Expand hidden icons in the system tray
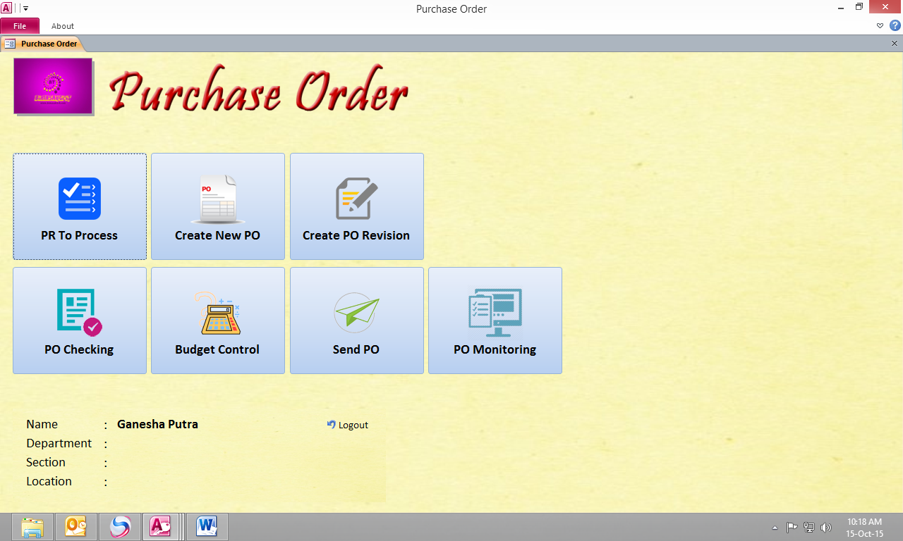The image size is (903, 541). (x=775, y=526)
